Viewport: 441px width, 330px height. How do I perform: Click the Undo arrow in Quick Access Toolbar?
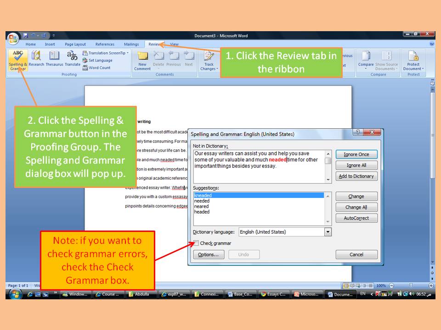(x=33, y=35)
